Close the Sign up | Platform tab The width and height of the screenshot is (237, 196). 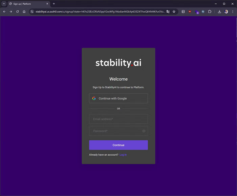click(x=47, y=4)
